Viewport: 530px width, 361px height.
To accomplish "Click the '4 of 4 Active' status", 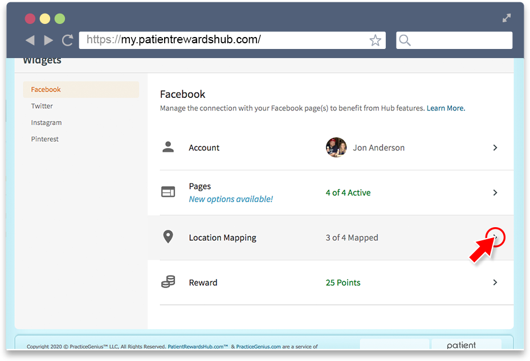I will point(348,193).
